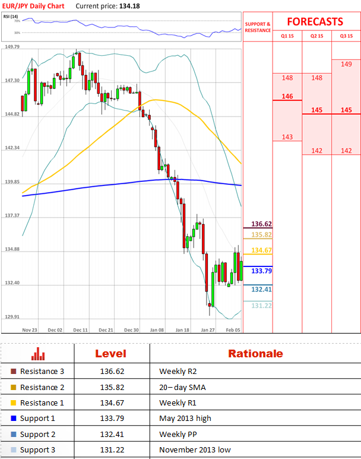Viewport: 361px width, 459px height.
Task: Select the 'EUR/JPY Daily Chart' title
Action: click(x=33, y=6)
